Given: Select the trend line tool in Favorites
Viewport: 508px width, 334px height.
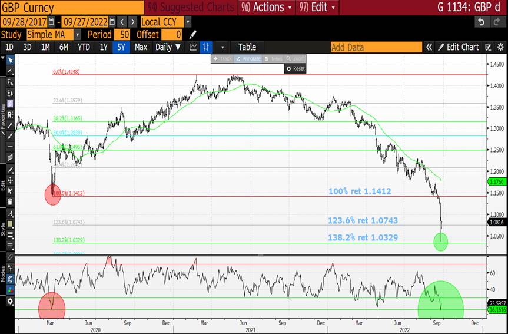Looking at the screenshot, I should click(11, 125).
